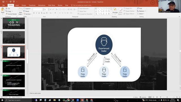The image size is (181, 102).
Task: Switch to Slide Sorter view
Action: tap(153, 97)
